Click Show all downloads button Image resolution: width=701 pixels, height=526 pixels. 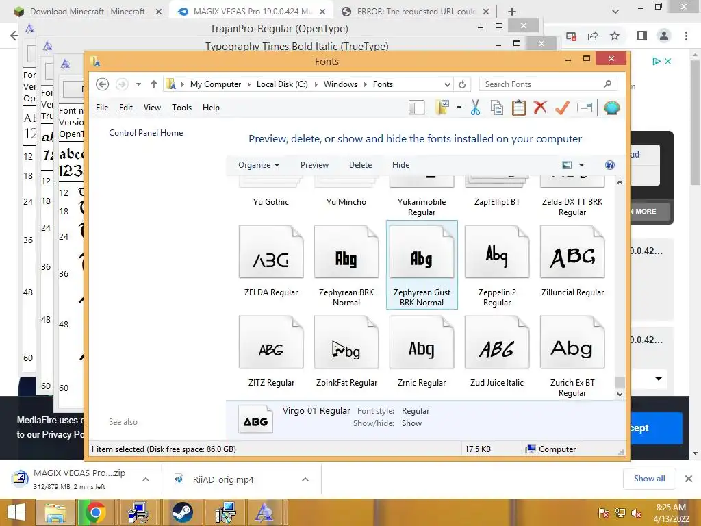(x=649, y=479)
